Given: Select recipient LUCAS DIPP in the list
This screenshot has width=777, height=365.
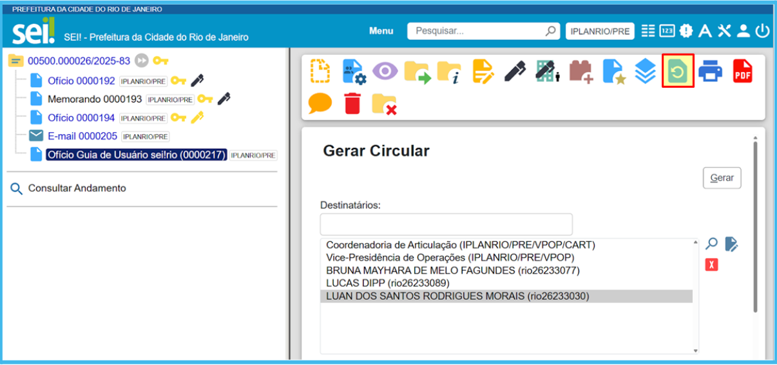Looking at the screenshot, I should pos(387,283).
